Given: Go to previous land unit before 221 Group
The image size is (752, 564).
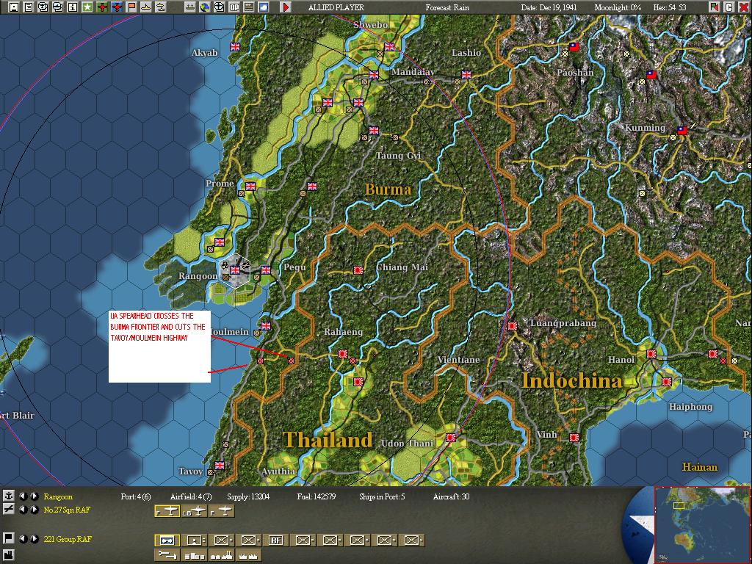Looking at the screenshot, I should coord(23,539).
